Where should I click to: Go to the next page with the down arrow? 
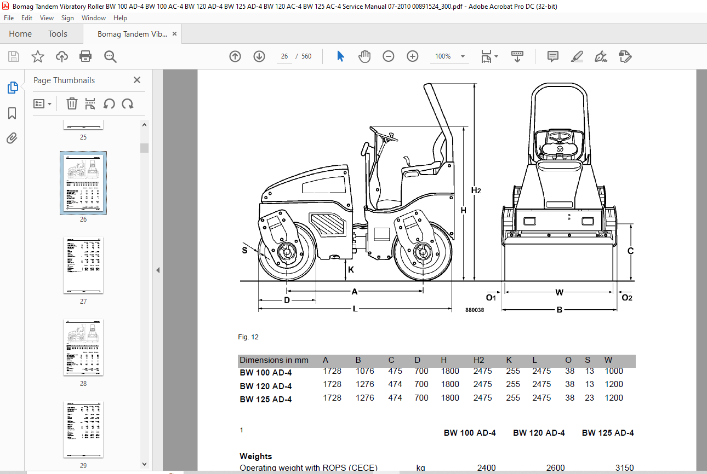pos(259,56)
